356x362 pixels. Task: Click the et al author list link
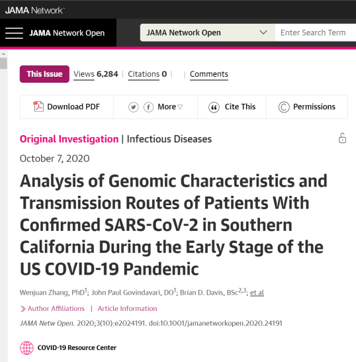(x=257, y=293)
